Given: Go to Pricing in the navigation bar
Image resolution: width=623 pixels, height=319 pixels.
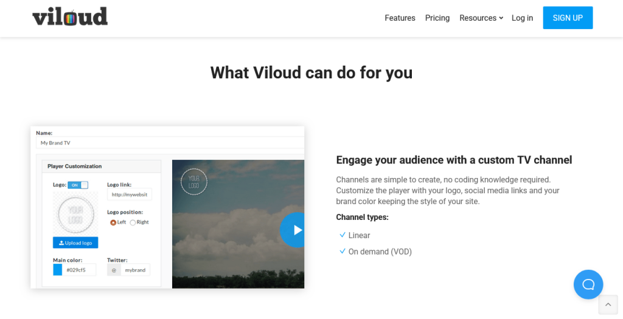Looking at the screenshot, I should coord(437,18).
